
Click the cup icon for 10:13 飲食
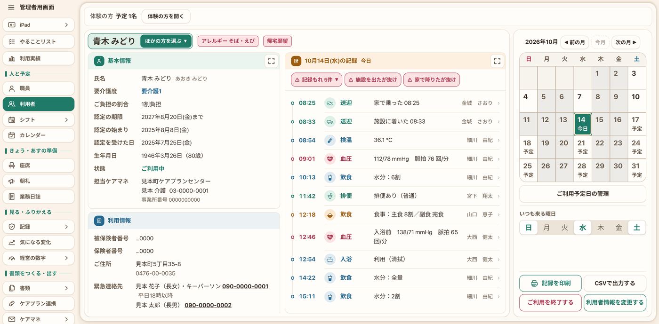click(x=329, y=177)
